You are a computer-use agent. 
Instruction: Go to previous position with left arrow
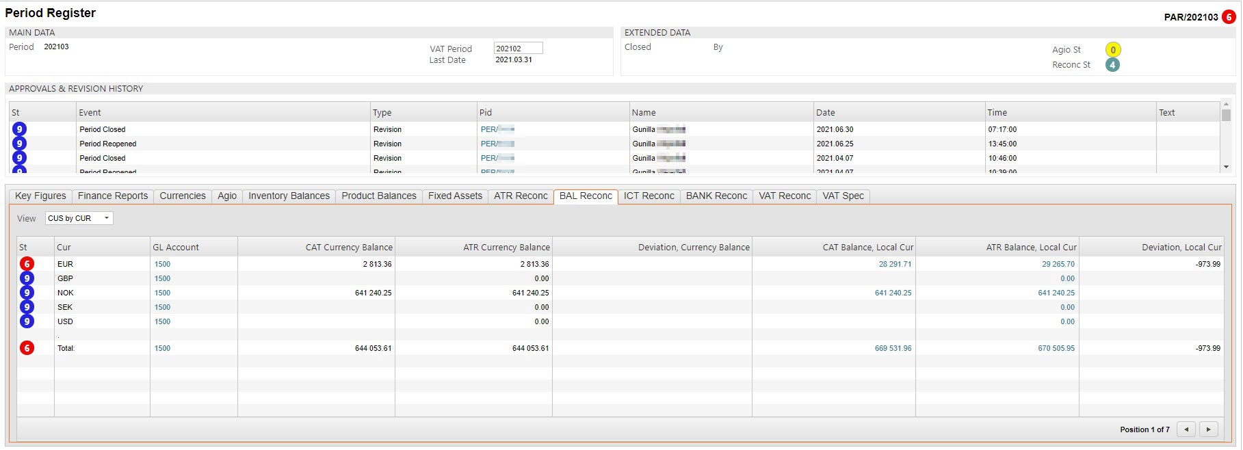pos(1186,429)
